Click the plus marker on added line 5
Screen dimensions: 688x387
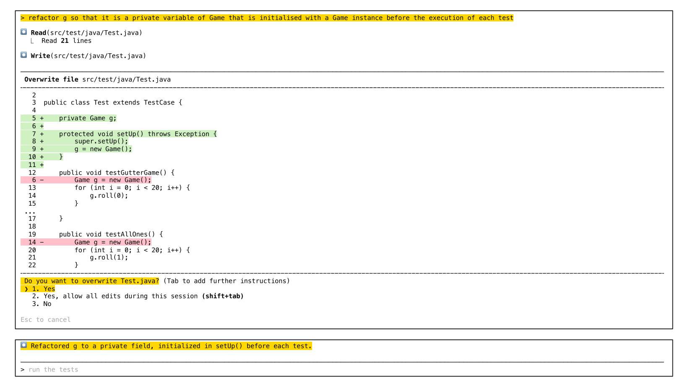(42, 118)
